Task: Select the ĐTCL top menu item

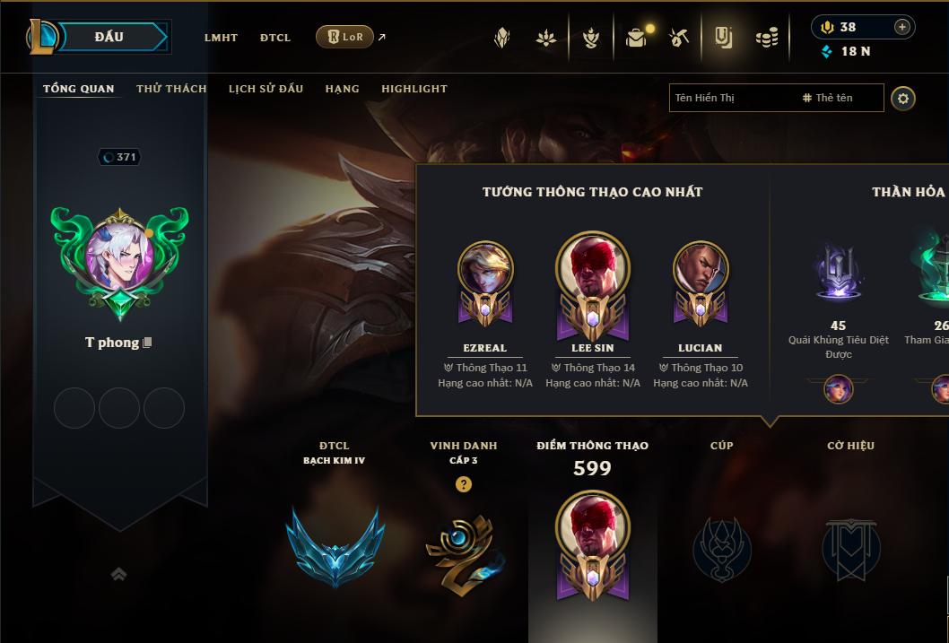Action: tap(275, 38)
